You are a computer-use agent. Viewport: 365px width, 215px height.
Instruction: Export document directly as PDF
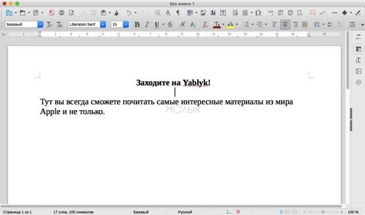[x=51, y=13]
